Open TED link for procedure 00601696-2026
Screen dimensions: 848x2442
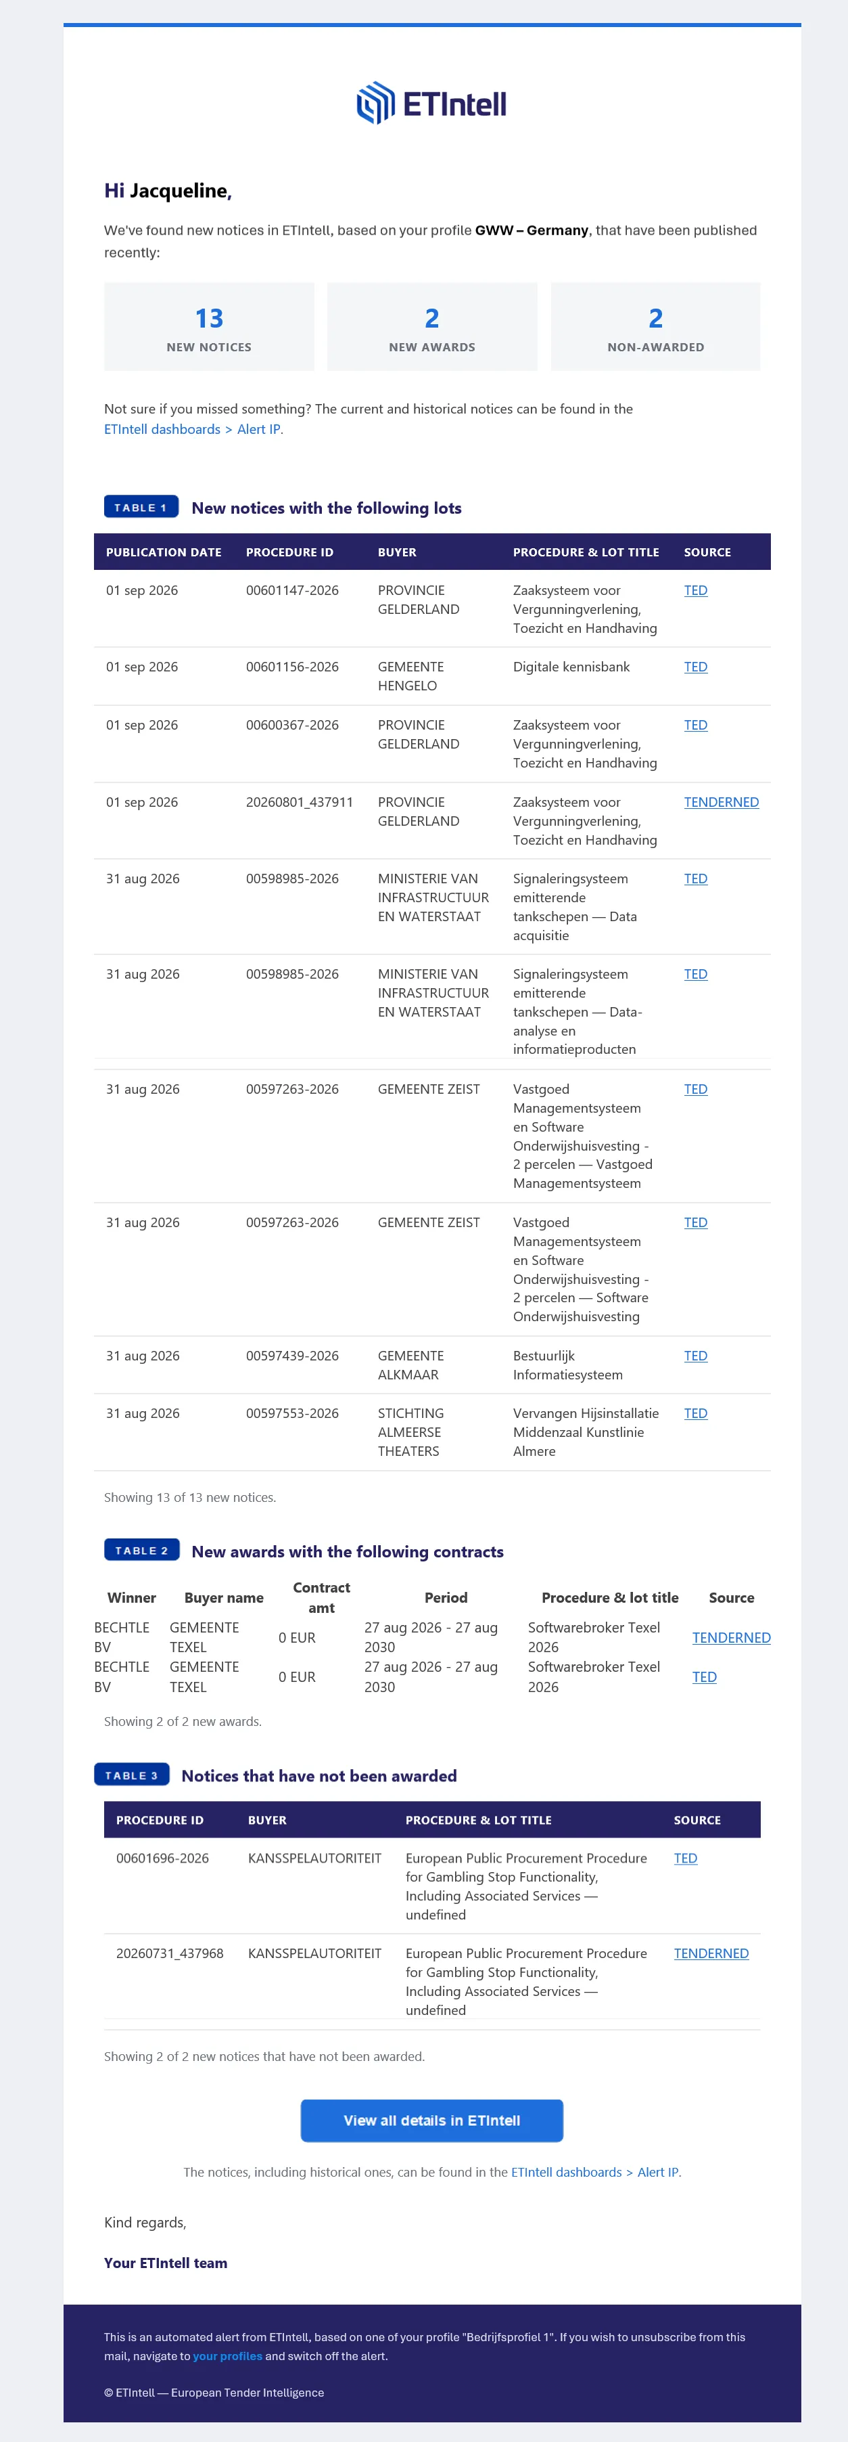(x=685, y=1858)
